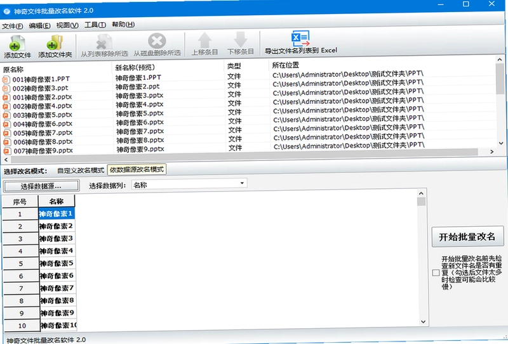The height and width of the screenshot is (344, 508).
Task: Select data cell 神奇像素2
Action: 57,226
